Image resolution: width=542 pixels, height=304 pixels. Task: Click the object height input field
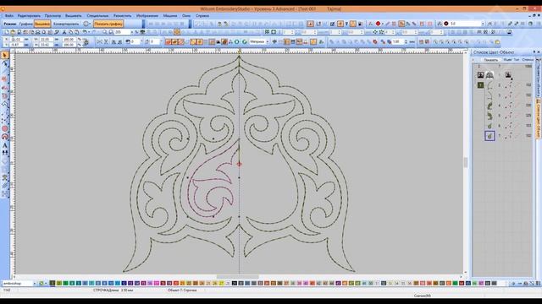pyautogui.click(x=47, y=45)
